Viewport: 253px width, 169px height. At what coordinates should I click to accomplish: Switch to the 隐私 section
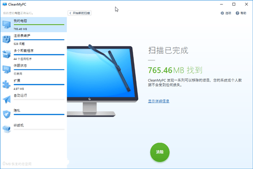pos(34,114)
